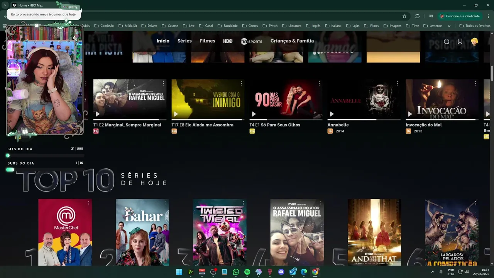The image size is (494, 278).
Task: Play 90 Dias Para Casar episode
Action: pyautogui.click(x=254, y=114)
